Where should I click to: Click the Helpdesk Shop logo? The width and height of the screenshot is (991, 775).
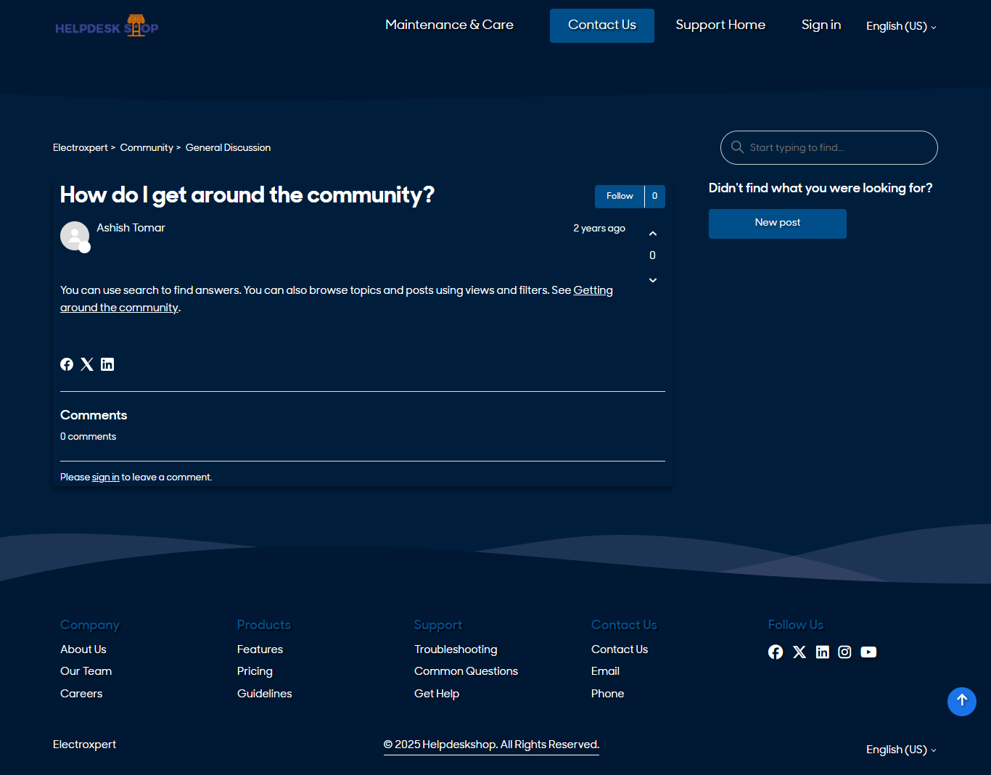(x=107, y=27)
